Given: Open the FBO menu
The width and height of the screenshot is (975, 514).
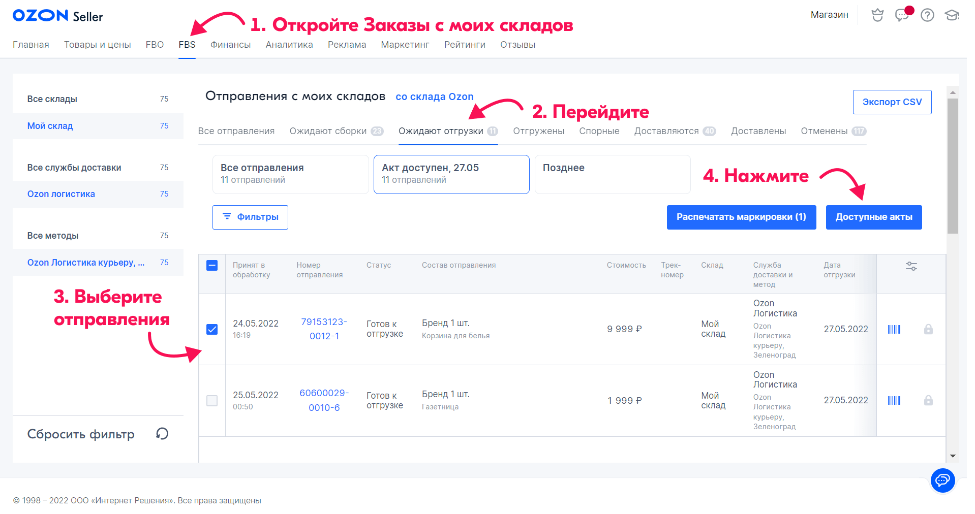Looking at the screenshot, I should pos(155,45).
